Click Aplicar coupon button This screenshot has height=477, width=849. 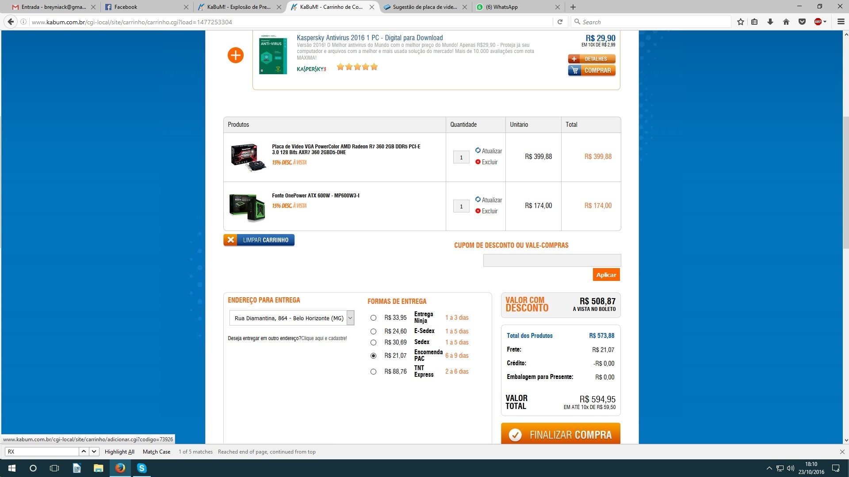point(606,275)
